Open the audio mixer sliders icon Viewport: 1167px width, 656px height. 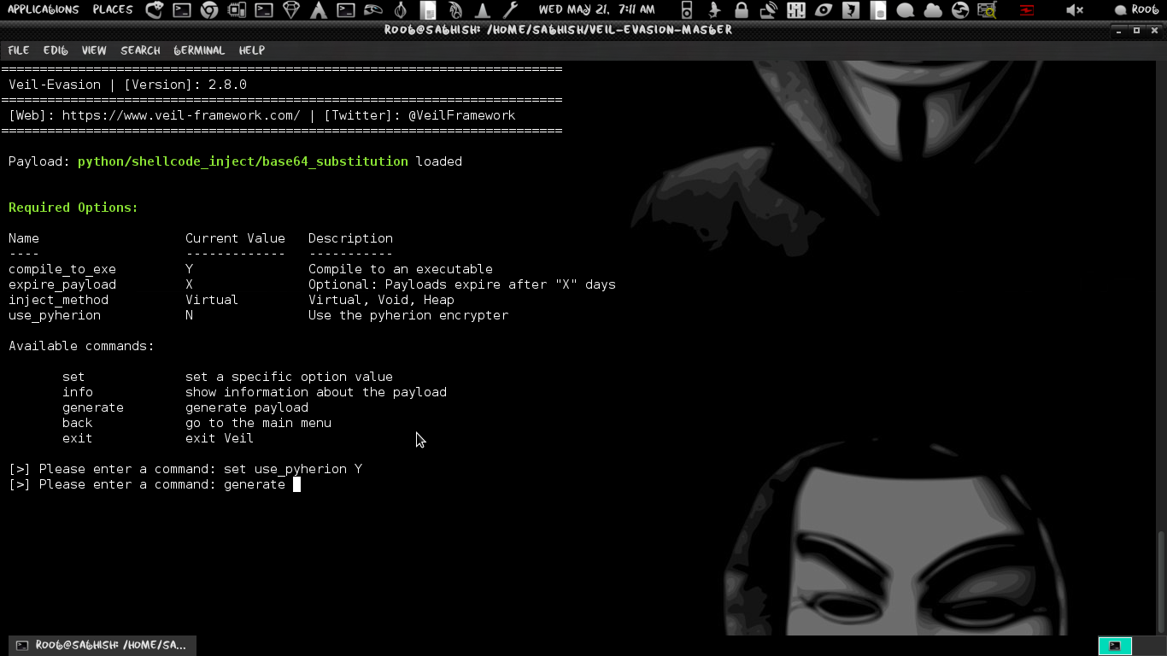point(795,10)
